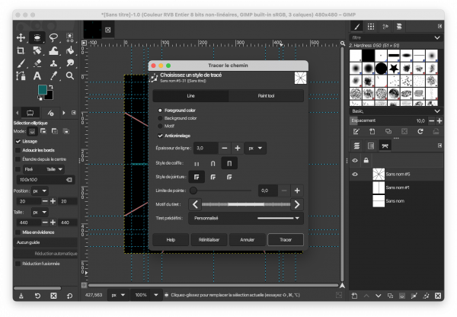Click miter join style icon
Screen dimensions: 457x317
pyautogui.click(x=197, y=177)
